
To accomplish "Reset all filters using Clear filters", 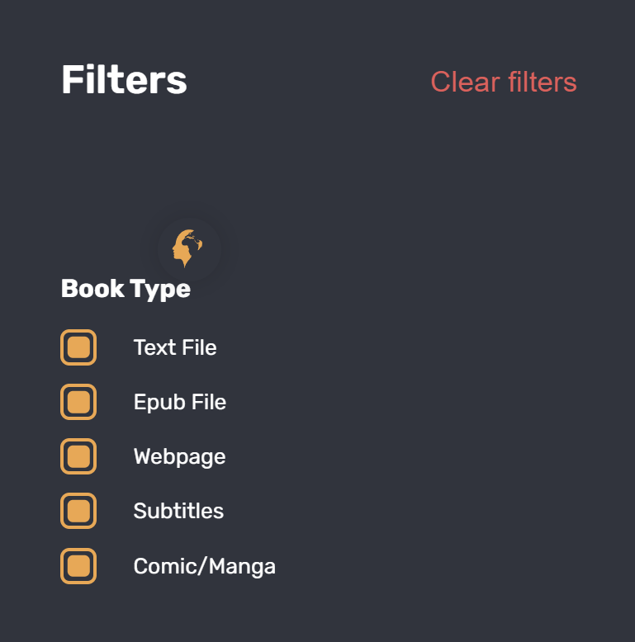I will click(503, 82).
